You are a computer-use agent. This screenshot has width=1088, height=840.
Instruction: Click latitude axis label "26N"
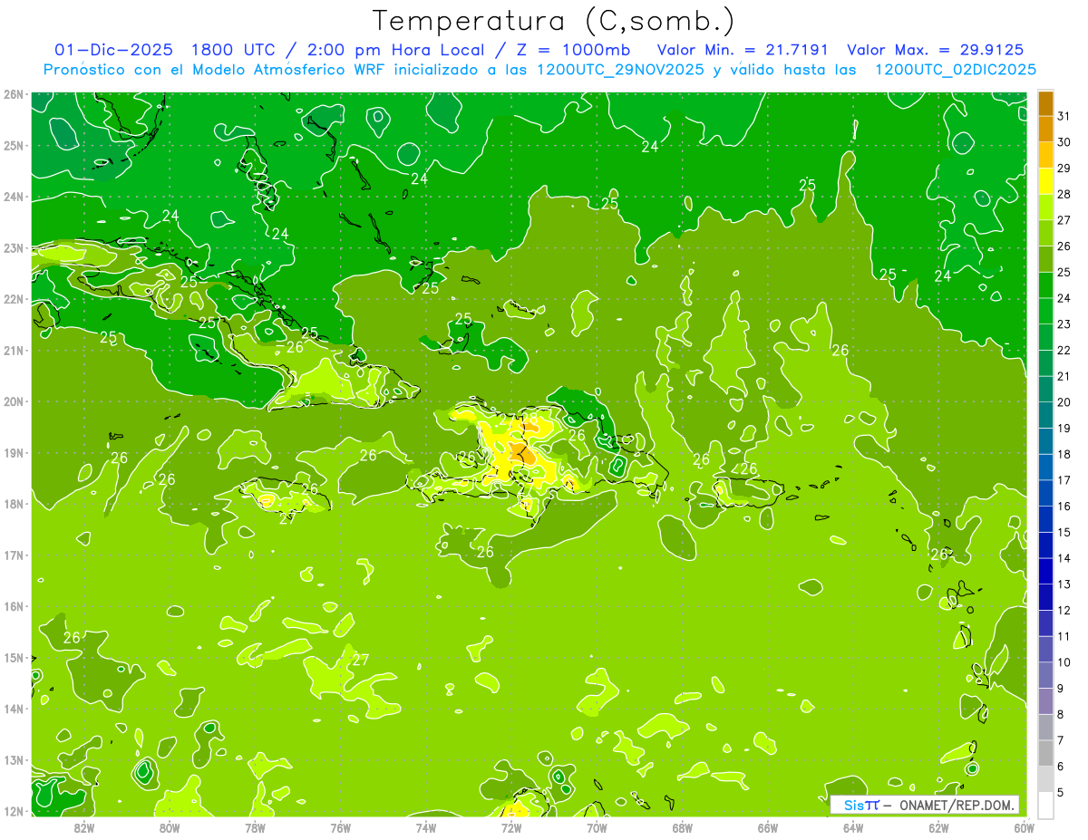tap(14, 94)
